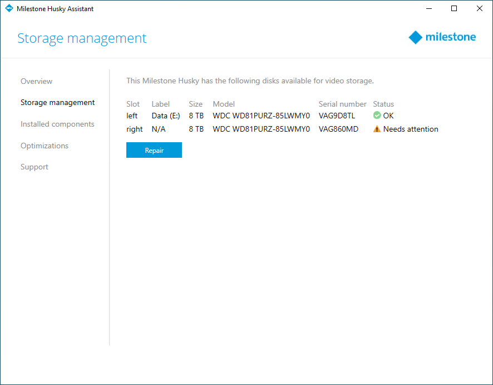Click the Label column header
This screenshot has height=385, width=493.
[161, 104]
